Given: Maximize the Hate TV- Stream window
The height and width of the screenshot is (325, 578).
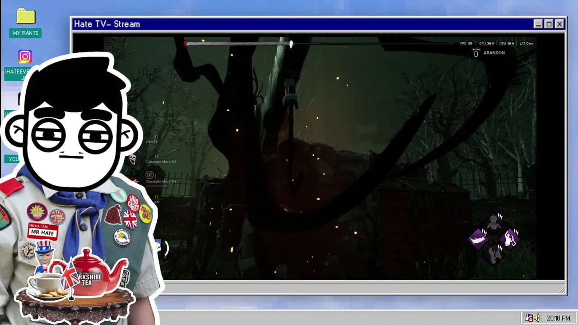Looking at the screenshot, I should pos(549,24).
